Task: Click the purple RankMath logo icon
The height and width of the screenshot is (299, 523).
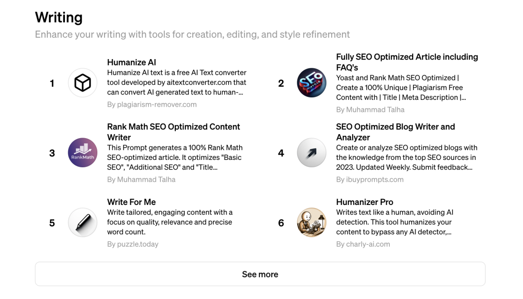Action: click(82, 153)
